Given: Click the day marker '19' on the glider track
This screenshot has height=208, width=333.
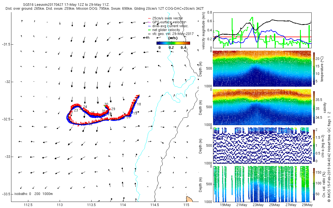Looking at the screenshot, I should click(x=135, y=113).
